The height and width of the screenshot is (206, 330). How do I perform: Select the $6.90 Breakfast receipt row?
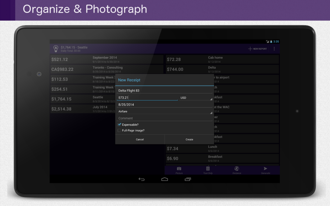(222, 158)
